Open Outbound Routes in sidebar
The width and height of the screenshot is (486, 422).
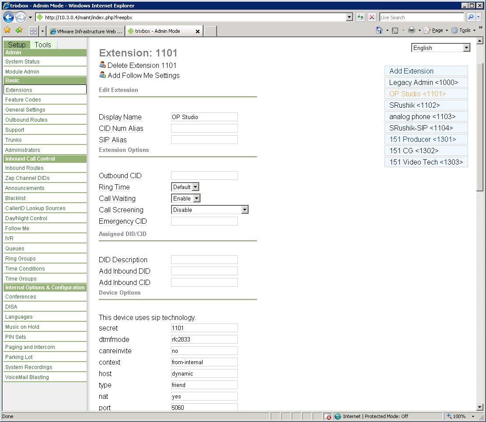pyautogui.click(x=45, y=120)
